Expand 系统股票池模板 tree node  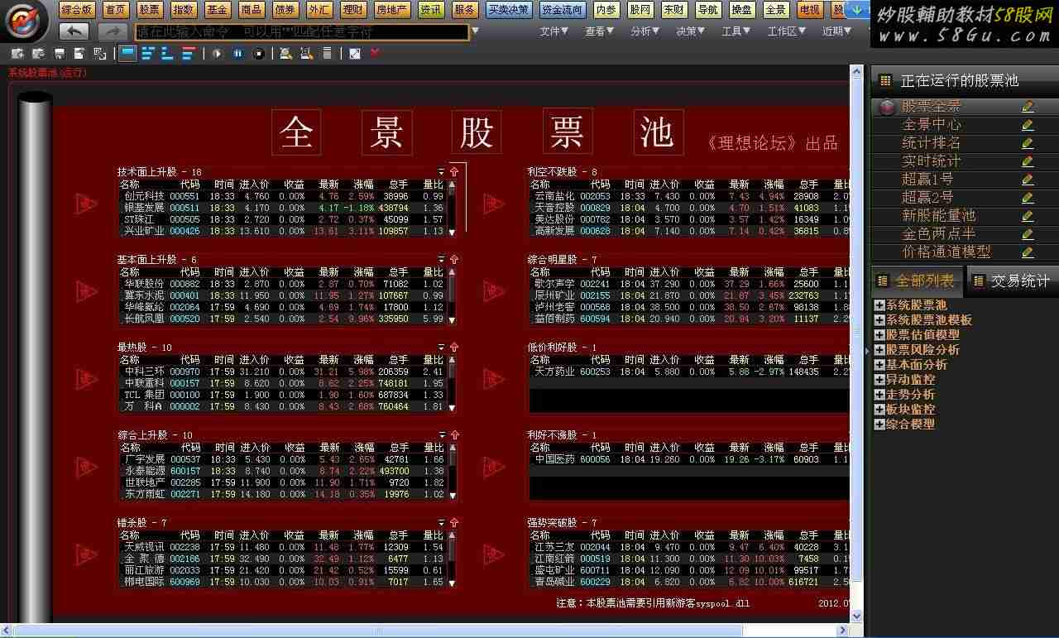click(x=879, y=320)
